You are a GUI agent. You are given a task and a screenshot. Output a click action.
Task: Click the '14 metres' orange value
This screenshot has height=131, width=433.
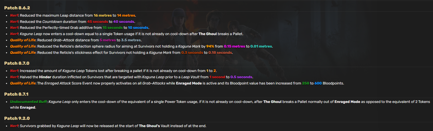[x=126, y=15]
